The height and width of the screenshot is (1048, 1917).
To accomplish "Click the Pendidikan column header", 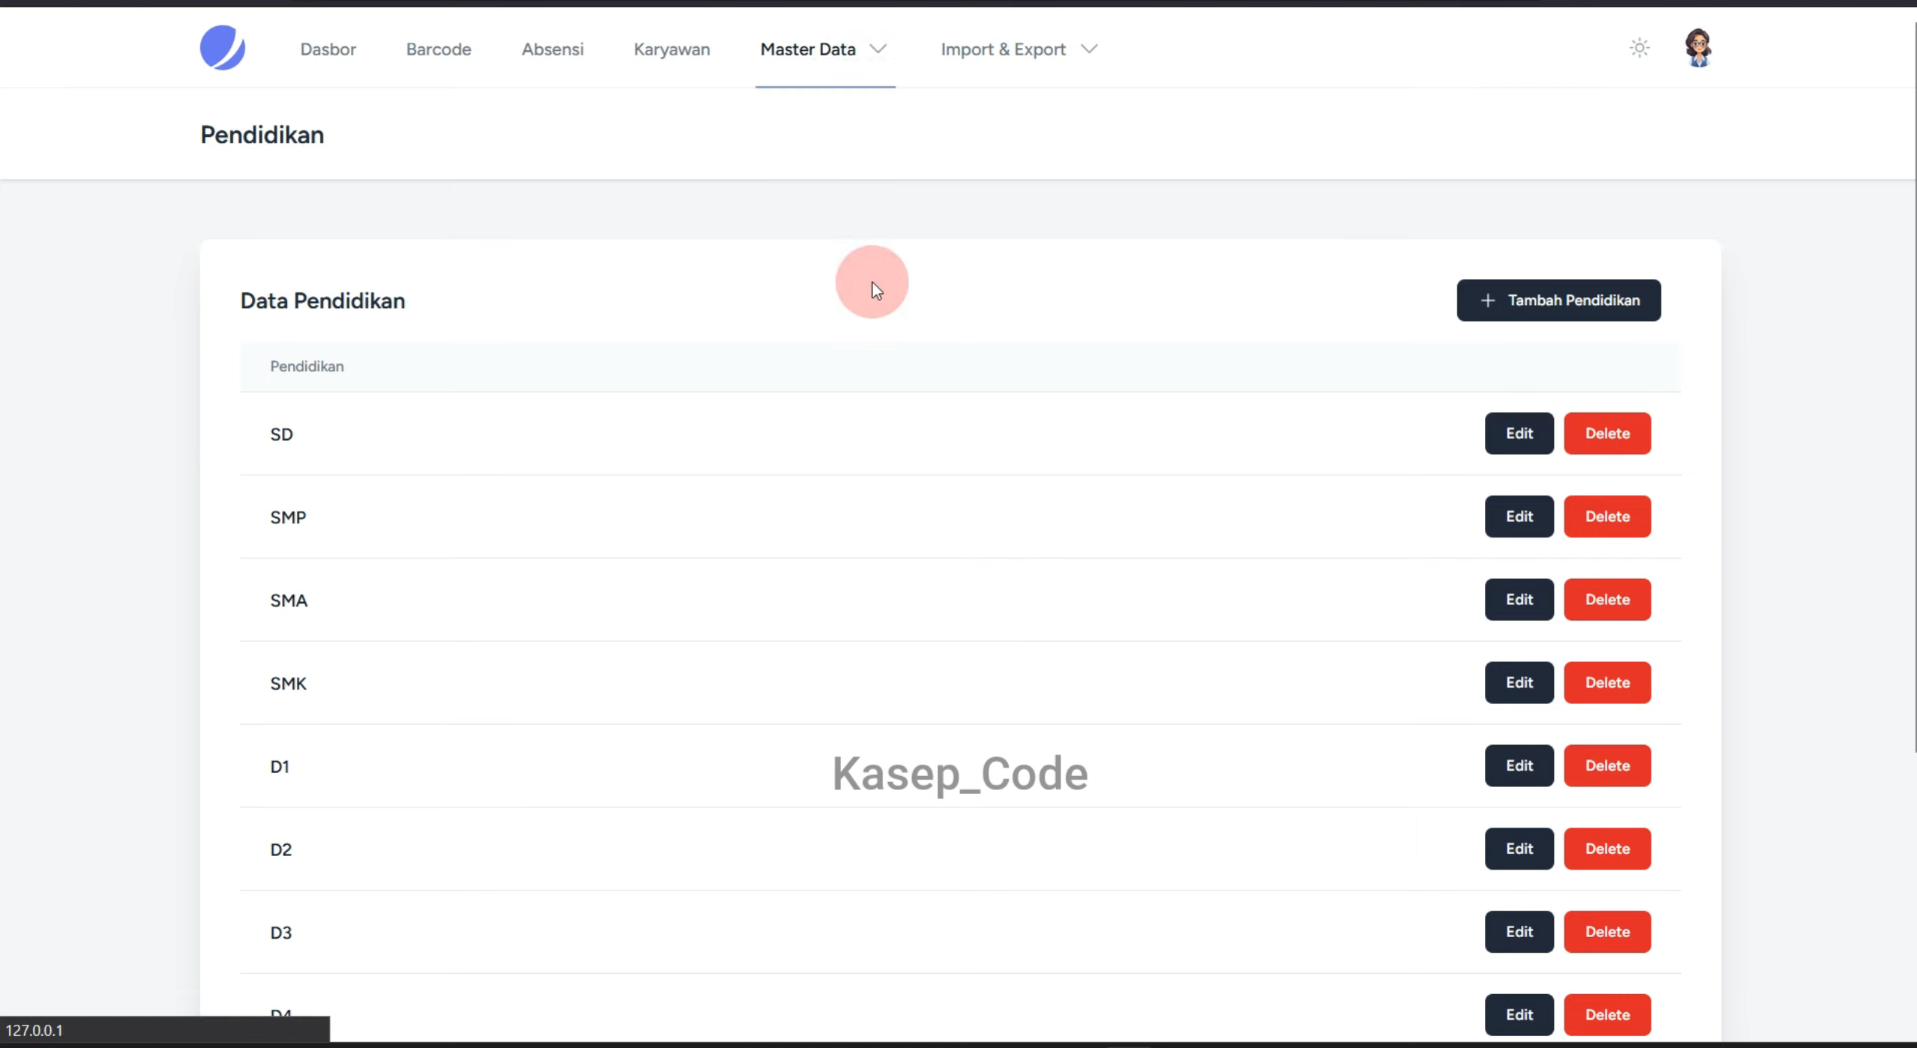I will pos(307,367).
